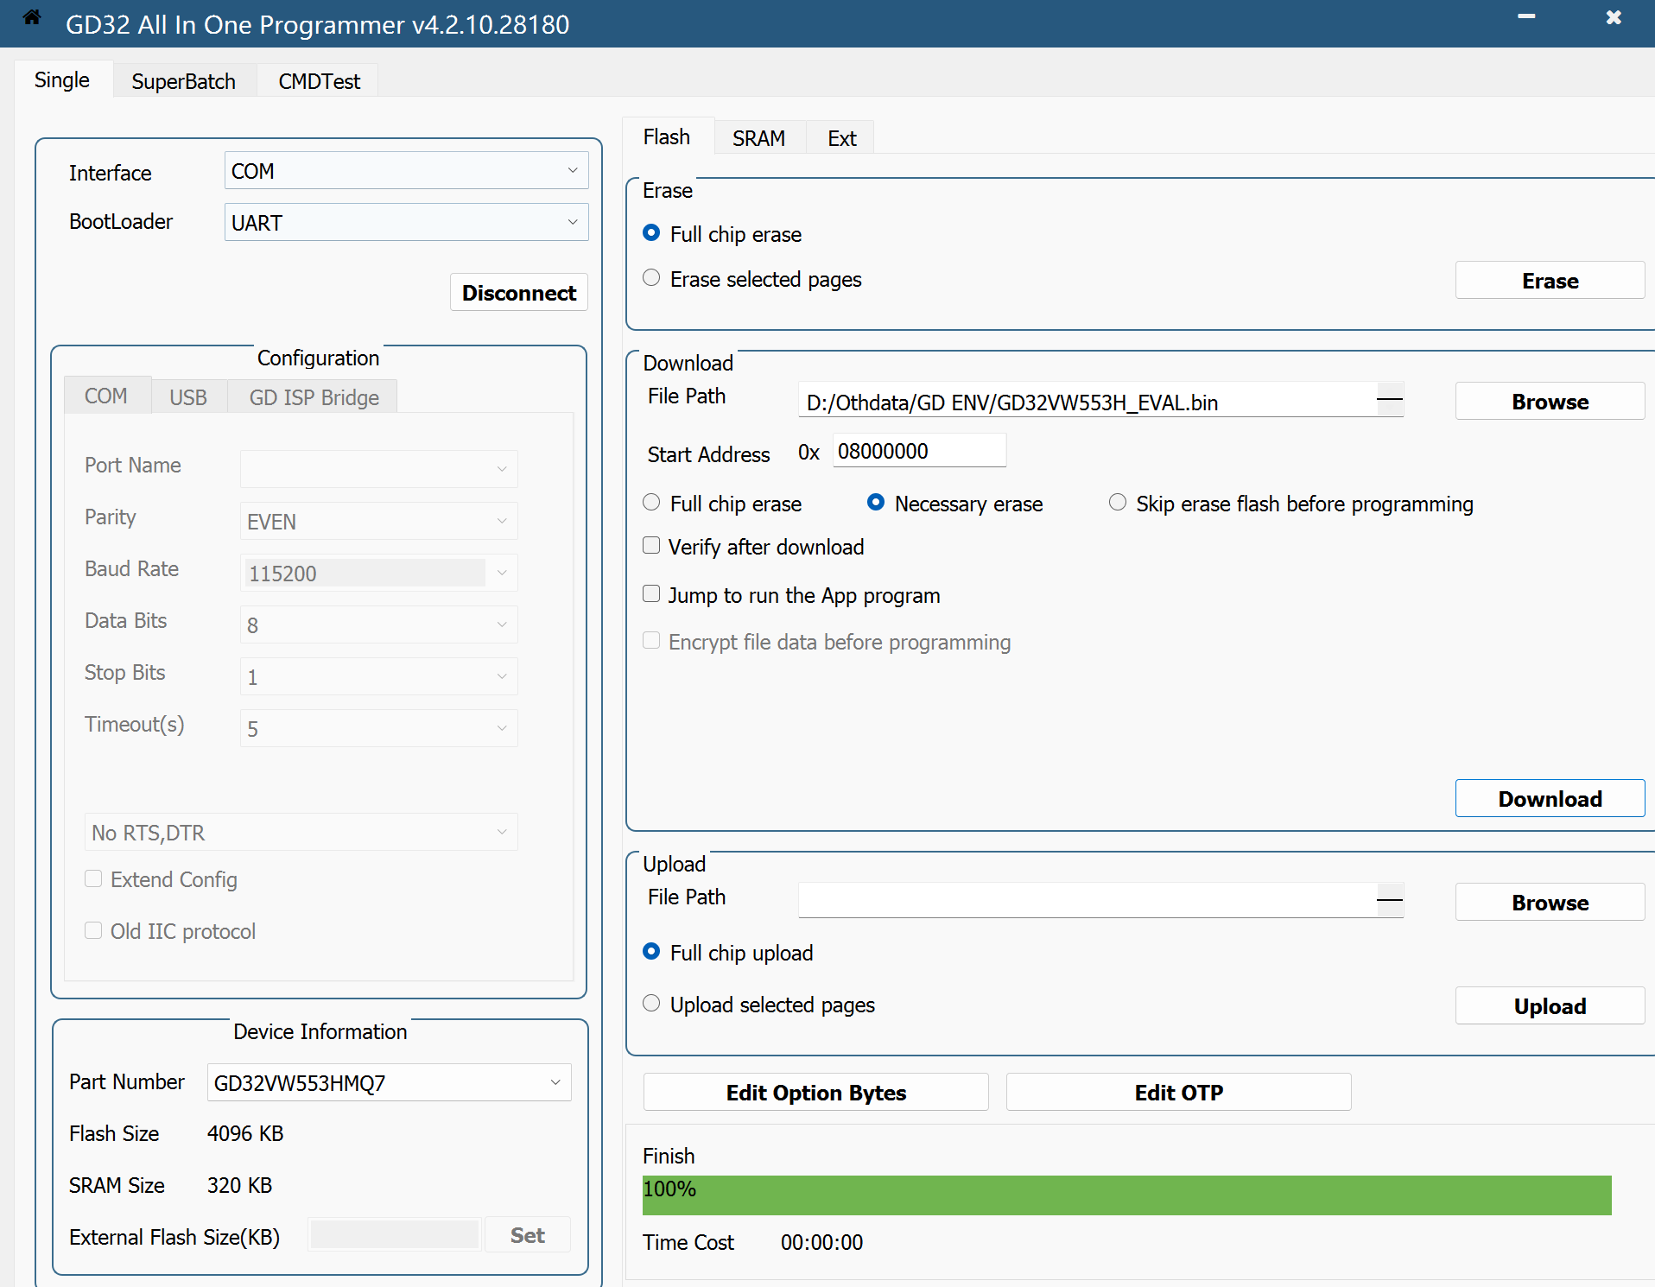Click the Upload button
Screen dimensions: 1655x1287
[1550, 1006]
